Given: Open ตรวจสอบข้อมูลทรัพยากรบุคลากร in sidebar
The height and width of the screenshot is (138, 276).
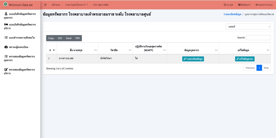Looking at the screenshot, I should (20, 58).
